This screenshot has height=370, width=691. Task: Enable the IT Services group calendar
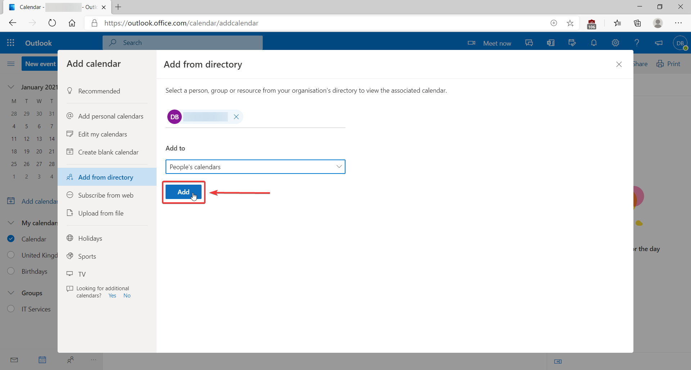click(11, 309)
